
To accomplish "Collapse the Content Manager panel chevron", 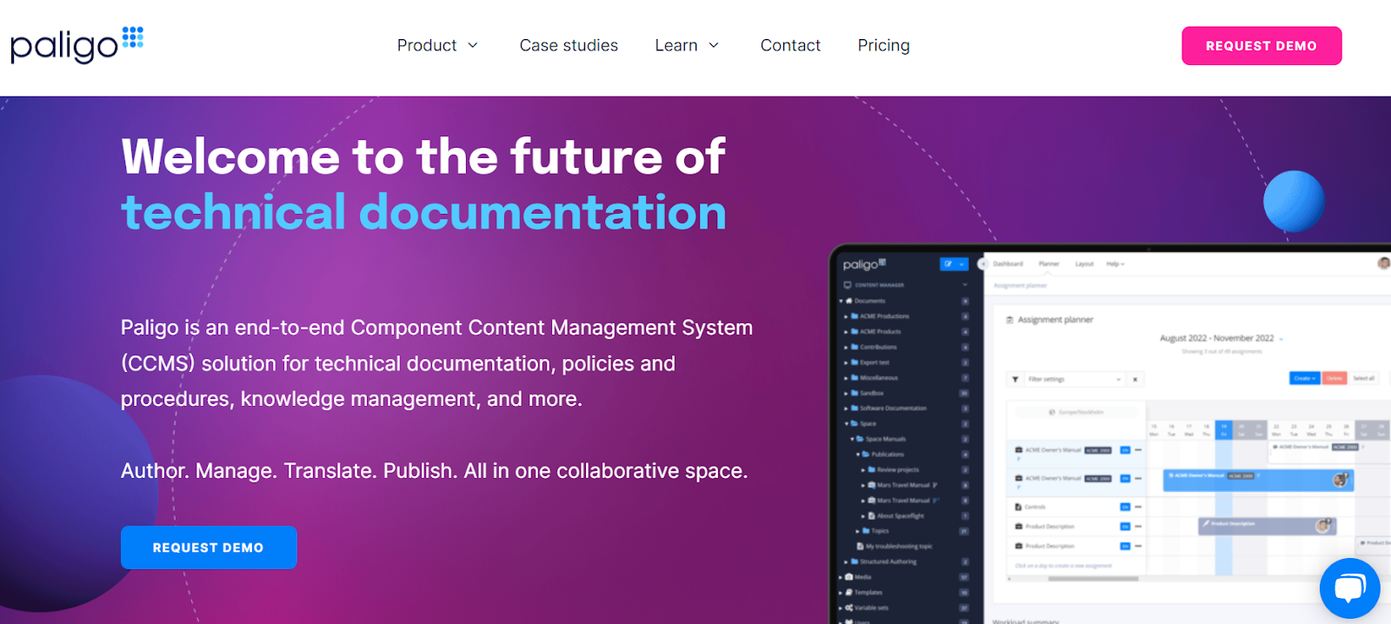I will click(x=964, y=285).
